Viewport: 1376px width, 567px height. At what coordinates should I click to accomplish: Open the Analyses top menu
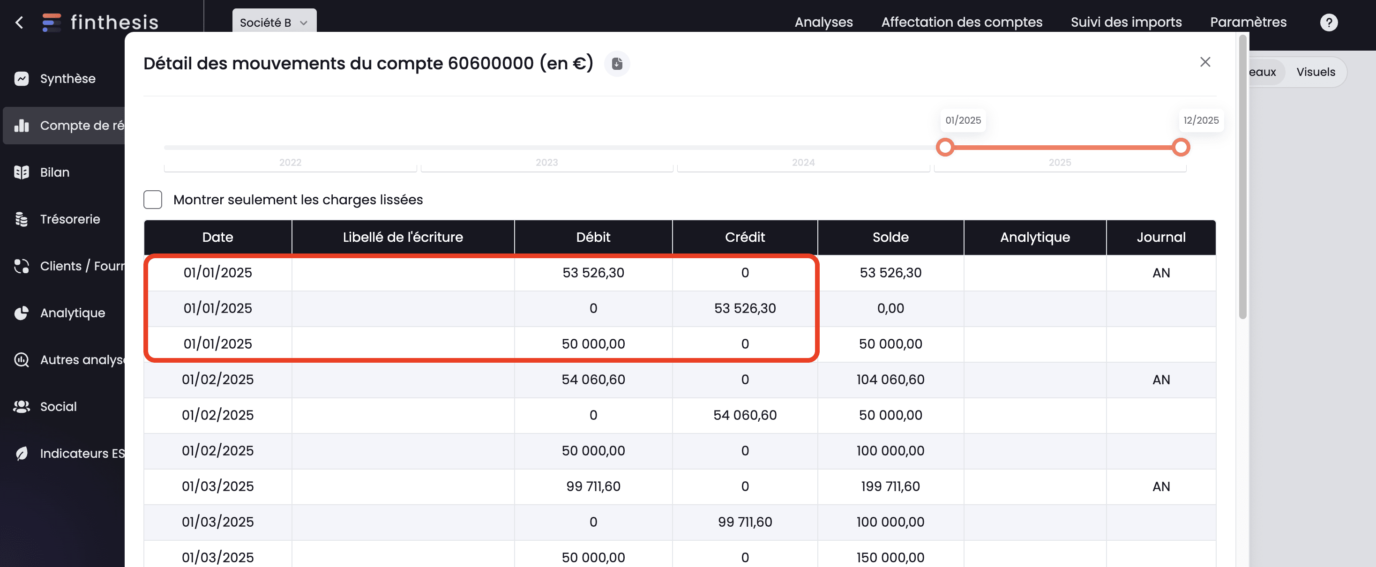tap(823, 22)
